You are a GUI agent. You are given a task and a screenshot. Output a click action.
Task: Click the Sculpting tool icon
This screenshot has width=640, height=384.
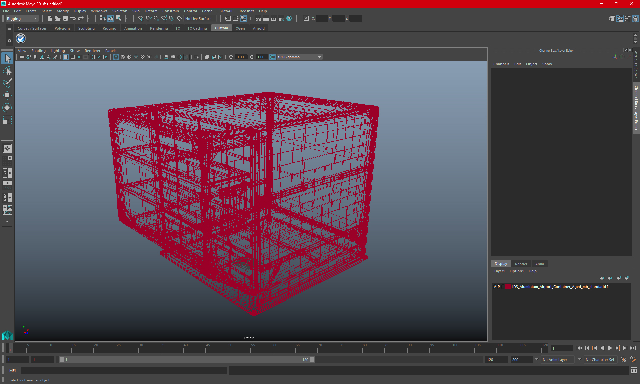86,28
